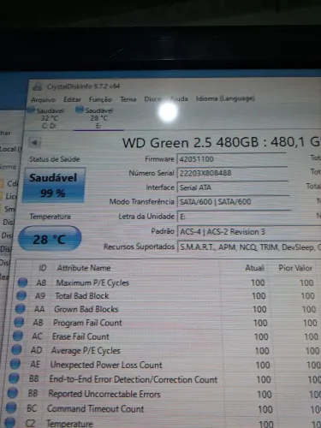Select the Average P/E Cycles attribute
The image size is (321, 428).
click(x=86, y=351)
